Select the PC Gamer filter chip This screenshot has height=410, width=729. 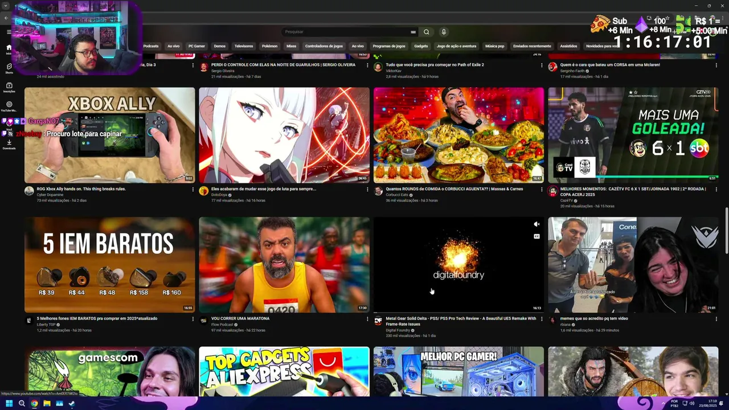[x=196, y=46]
